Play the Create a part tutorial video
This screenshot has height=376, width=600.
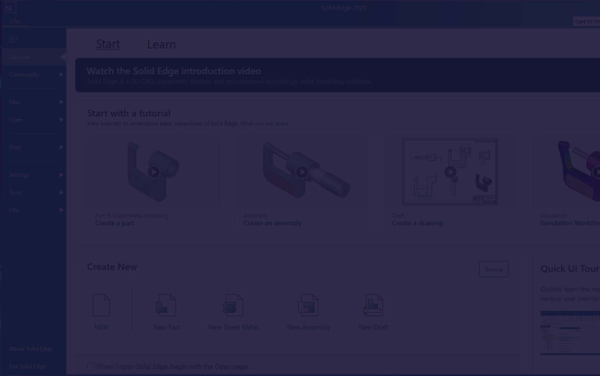pos(154,172)
